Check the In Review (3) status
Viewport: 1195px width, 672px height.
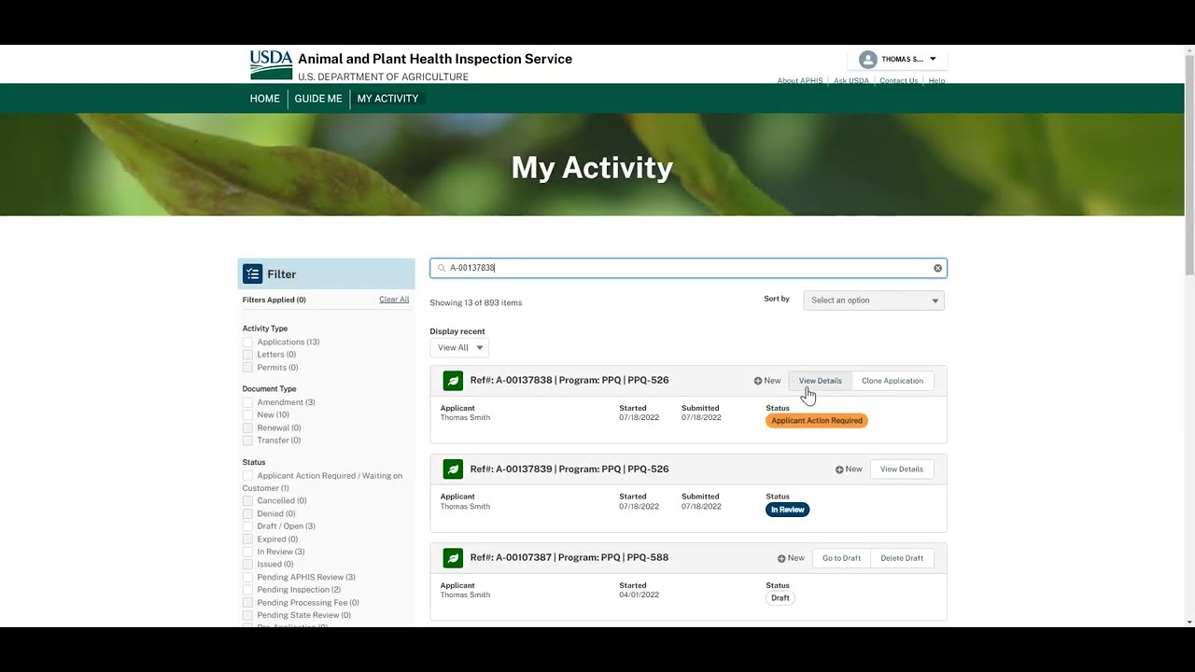(x=247, y=553)
